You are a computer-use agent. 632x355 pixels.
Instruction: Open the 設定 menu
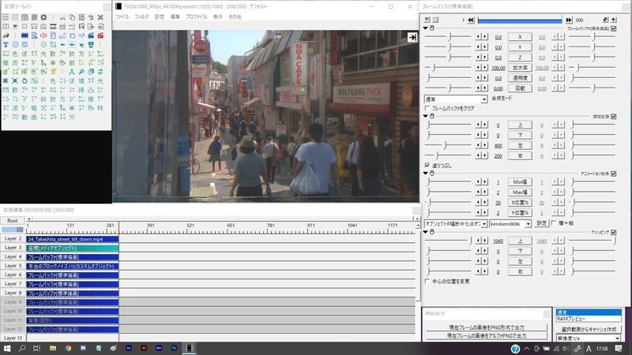(160, 17)
